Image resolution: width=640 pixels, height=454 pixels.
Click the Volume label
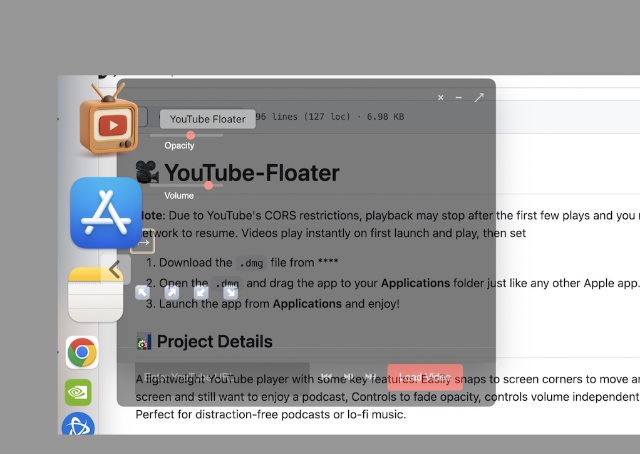(178, 195)
